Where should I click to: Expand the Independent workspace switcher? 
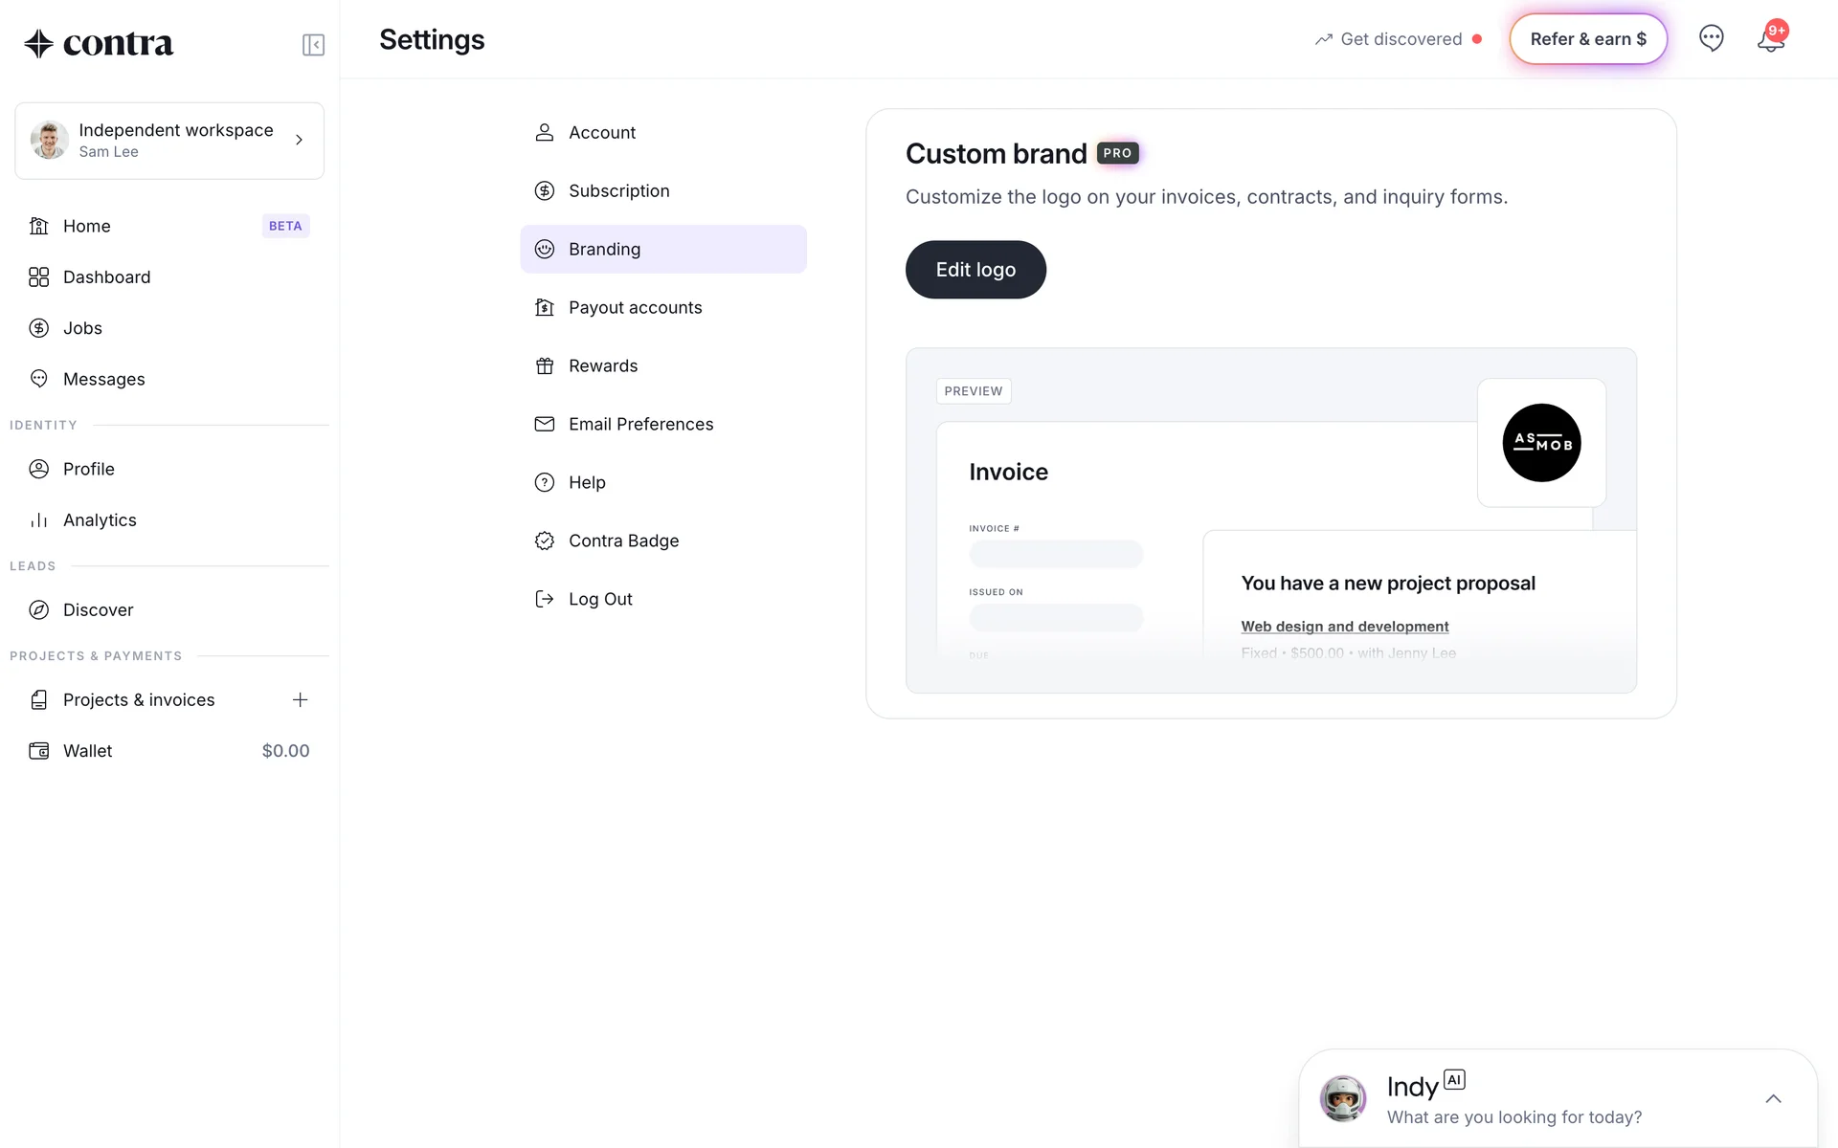(x=169, y=141)
